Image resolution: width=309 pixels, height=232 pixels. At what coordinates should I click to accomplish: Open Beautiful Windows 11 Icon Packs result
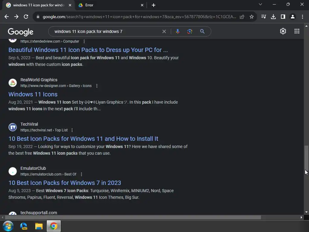click(x=88, y=50)
